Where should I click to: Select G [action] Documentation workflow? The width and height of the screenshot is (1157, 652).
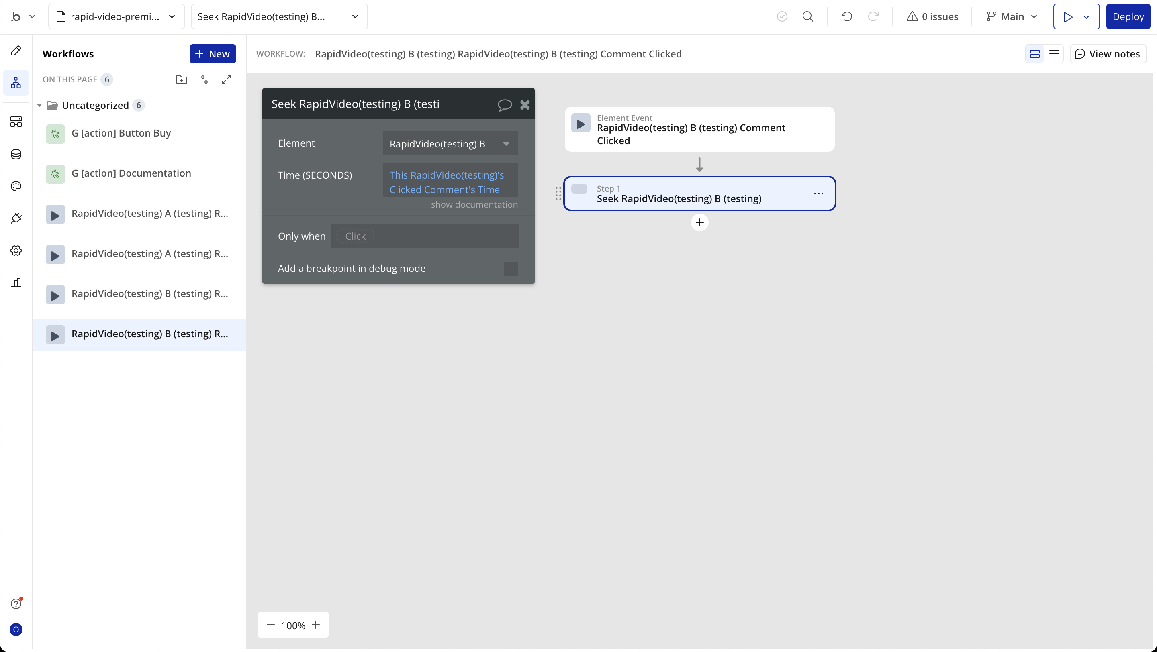tap(131, 174)
